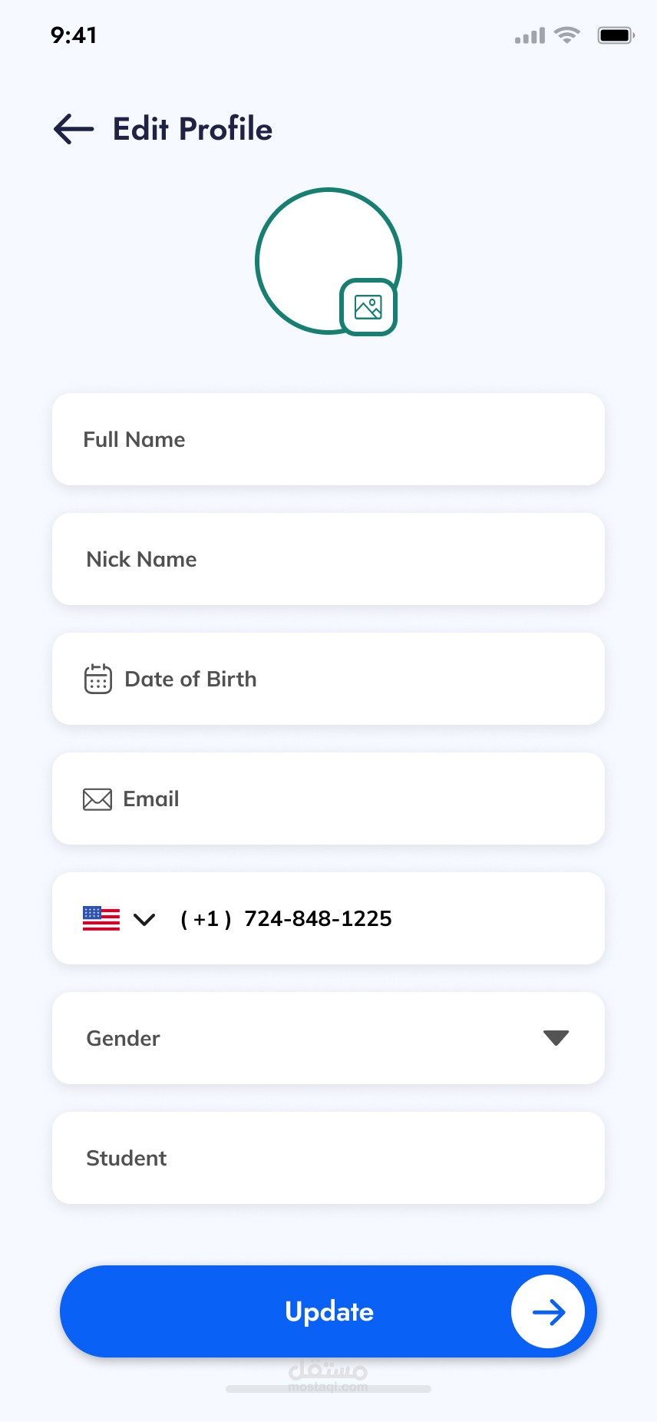The height and width of the screenshot is (1422, 657).
Task: Tap the Student field
Action: (328, 1158)
